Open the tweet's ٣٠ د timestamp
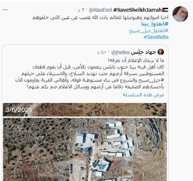 (x=81, y=10)
